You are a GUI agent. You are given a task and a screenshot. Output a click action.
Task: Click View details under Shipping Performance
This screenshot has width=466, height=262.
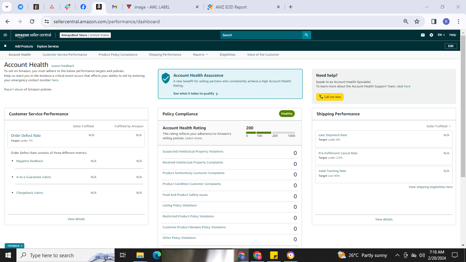pyautogui.click(x=384, y=219)
